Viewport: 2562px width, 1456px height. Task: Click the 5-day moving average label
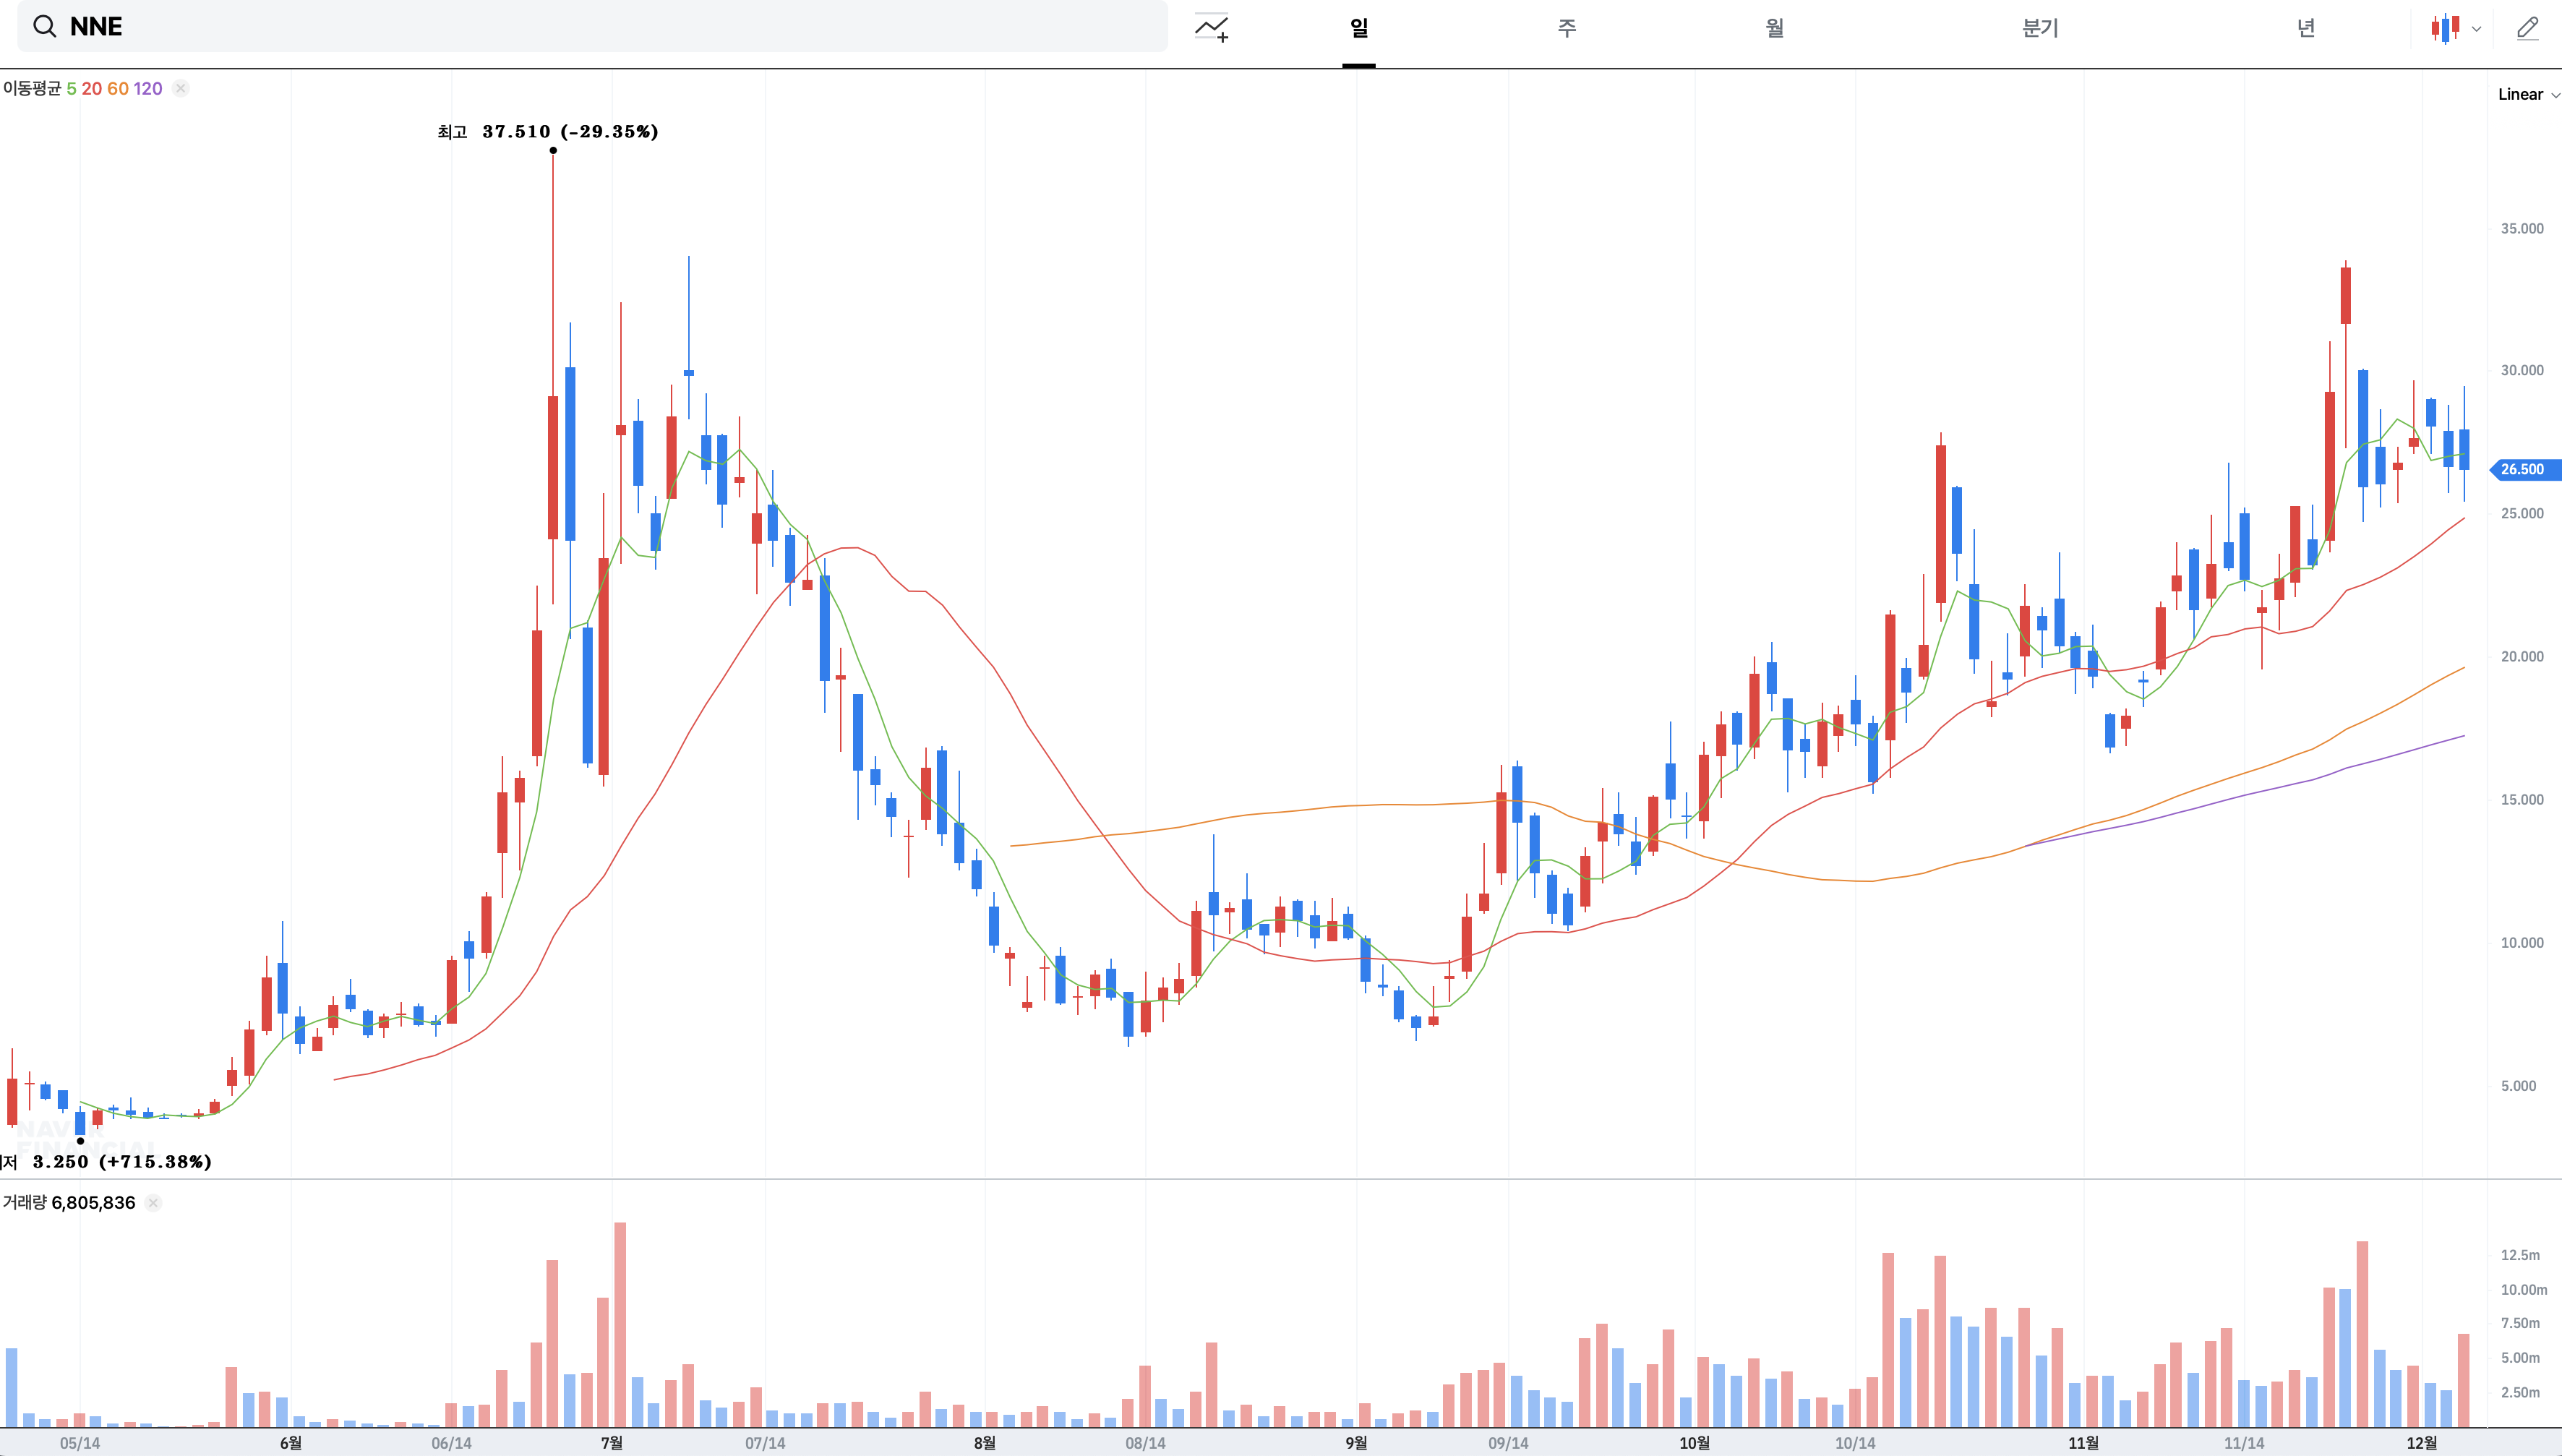pos(71,89)
